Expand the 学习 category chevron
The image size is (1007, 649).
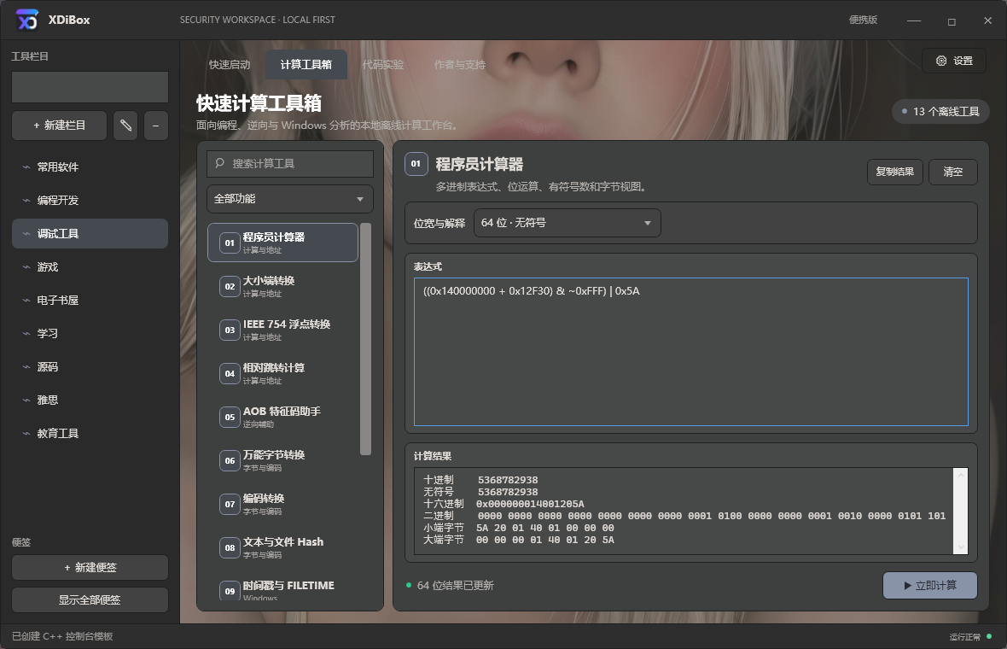pyautogui.click(x=26, y=334)
